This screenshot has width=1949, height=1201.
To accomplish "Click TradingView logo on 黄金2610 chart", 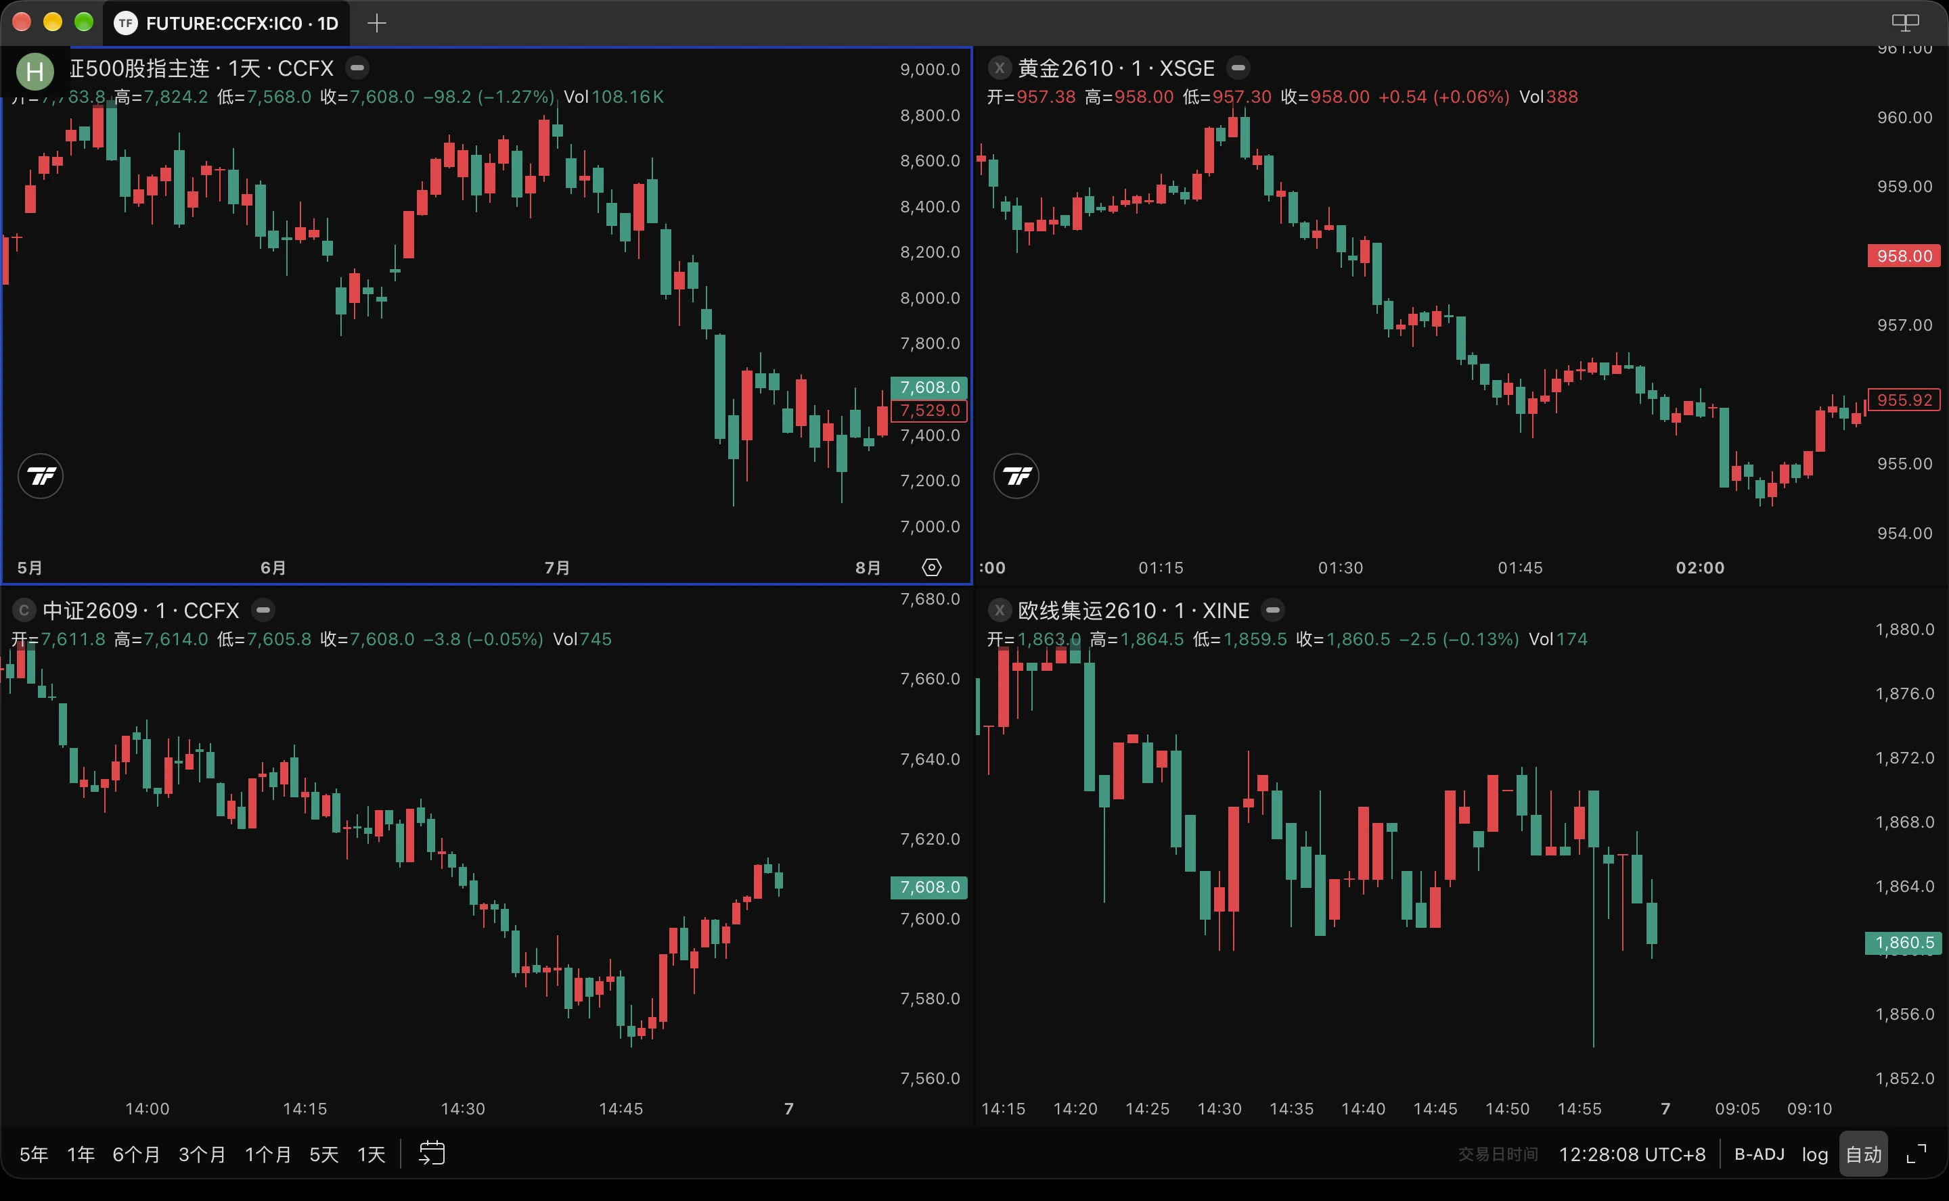I will click(x=1016, y=476).
